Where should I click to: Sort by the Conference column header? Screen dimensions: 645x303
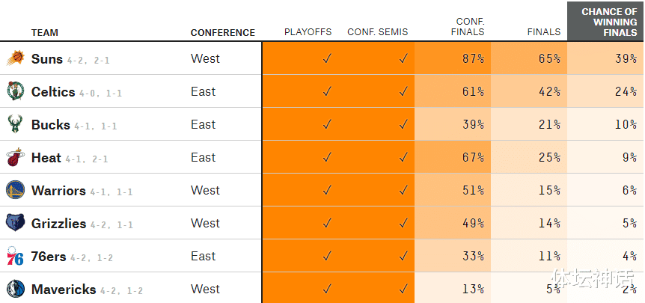tap(222, 32)
